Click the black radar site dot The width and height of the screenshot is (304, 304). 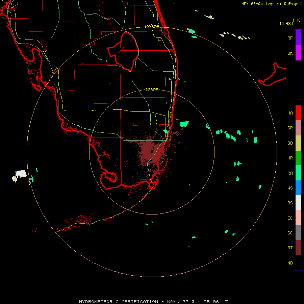pyautogui.click(x=152, y=152)
